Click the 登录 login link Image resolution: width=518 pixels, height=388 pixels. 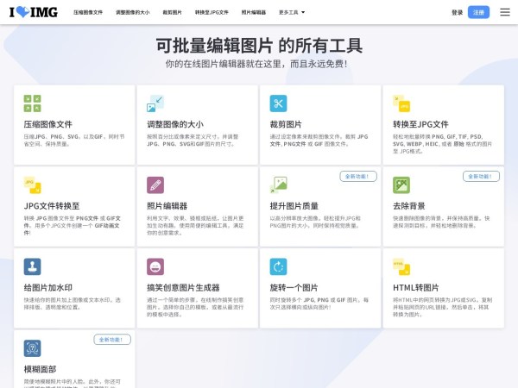click(457, 13)
